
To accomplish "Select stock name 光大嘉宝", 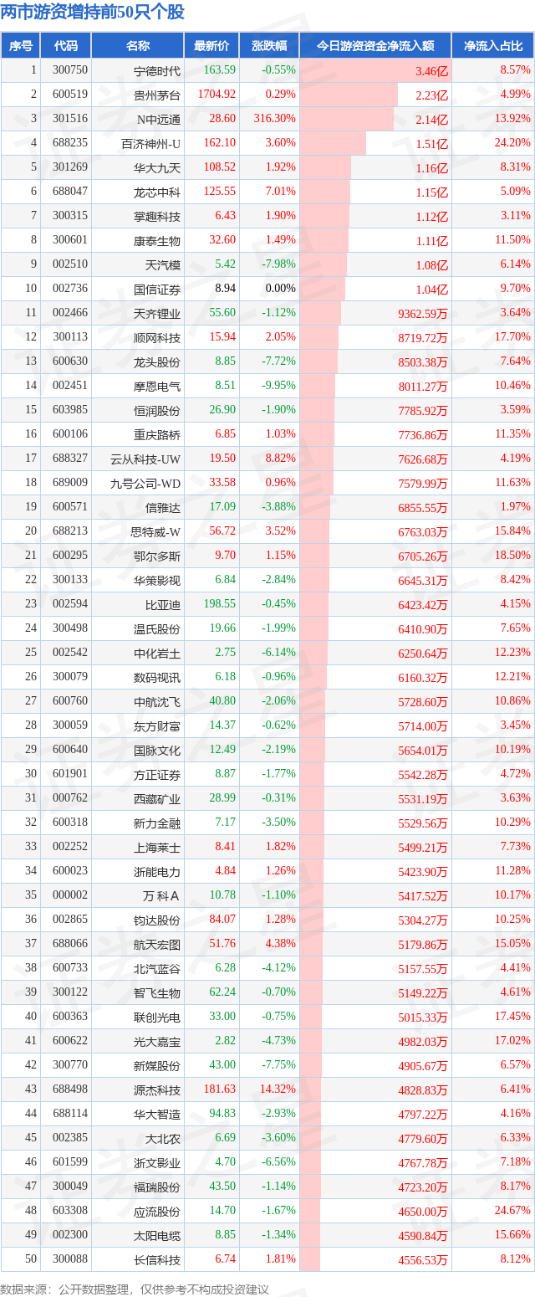I will (157, 1042).
